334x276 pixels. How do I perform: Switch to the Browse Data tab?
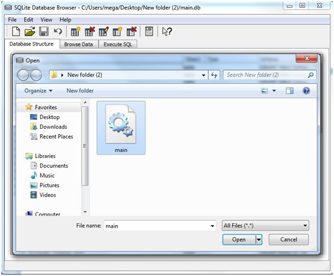(78, 44)
